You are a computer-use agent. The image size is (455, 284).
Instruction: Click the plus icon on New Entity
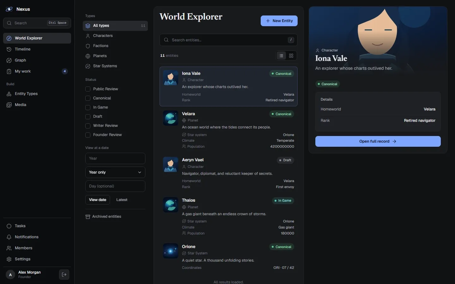[x=268, y=21]
